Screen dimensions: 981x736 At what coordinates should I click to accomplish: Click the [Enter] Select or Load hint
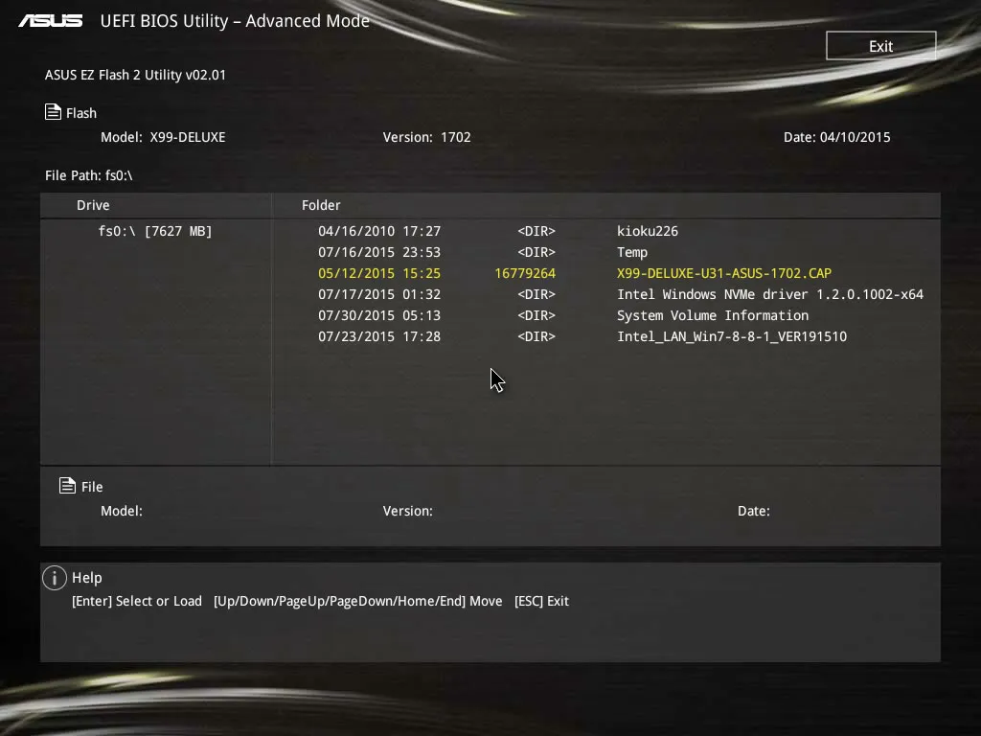[x=137, y=601]
